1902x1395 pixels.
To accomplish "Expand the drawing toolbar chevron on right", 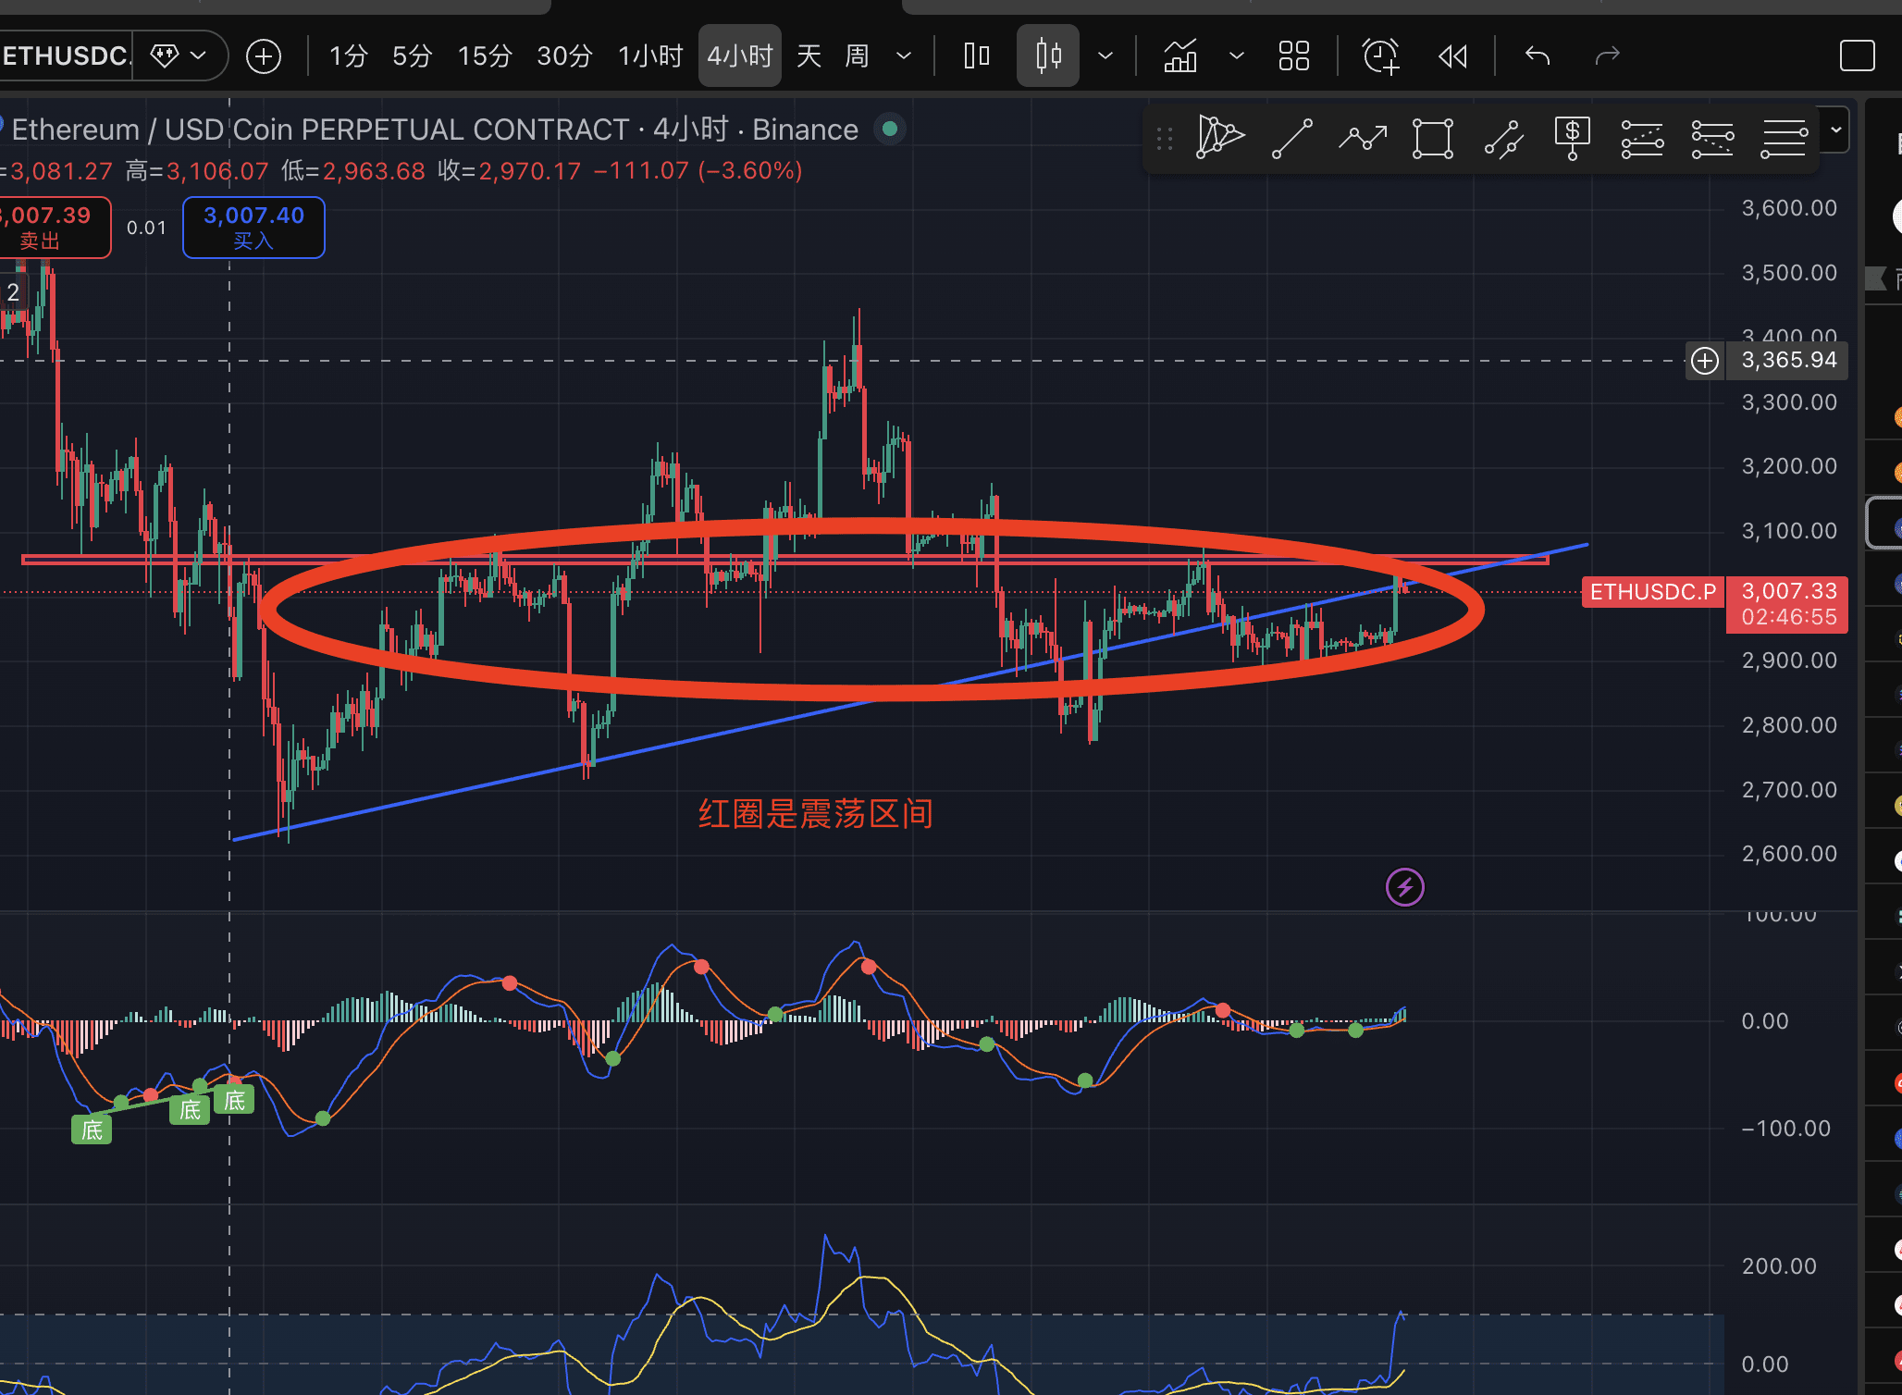I will tap(1835, 130).
